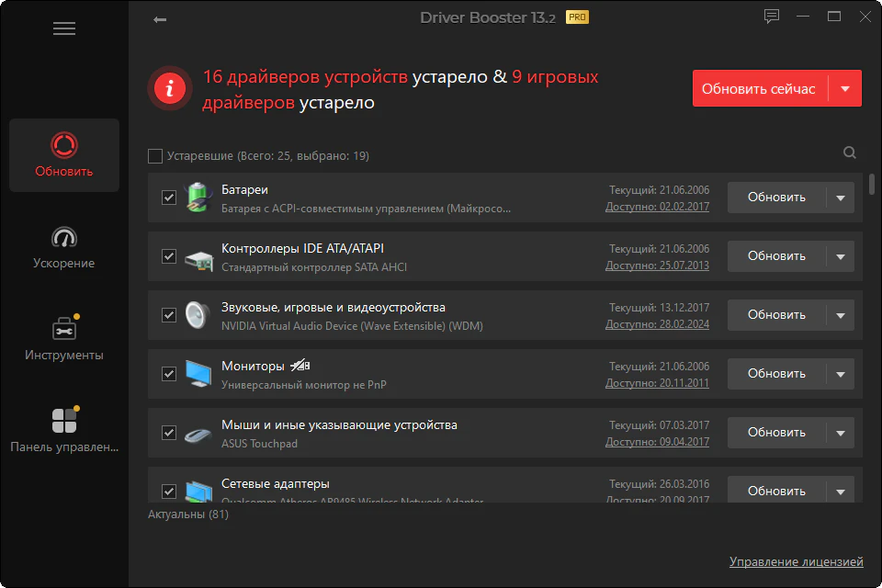Viewport: 882px width, 588px height.
Task: Click the Батареи battery device icon
Action: (198, 198)
